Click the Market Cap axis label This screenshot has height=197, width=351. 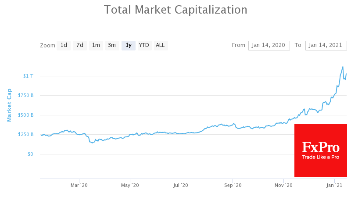9,105
